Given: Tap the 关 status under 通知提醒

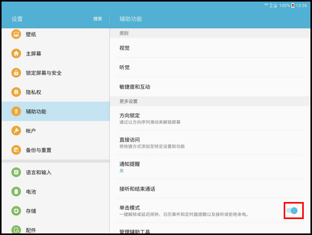Looking at the screenshot, I should point(122,171).
